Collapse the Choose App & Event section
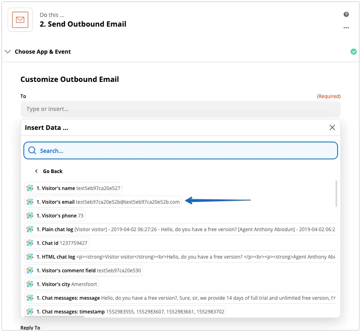The width and height of the screenshot is (361, 332). 8,52
